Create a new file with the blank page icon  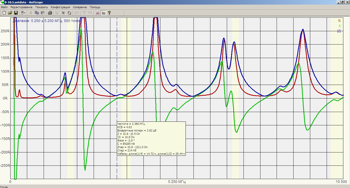tap(4, 13)
